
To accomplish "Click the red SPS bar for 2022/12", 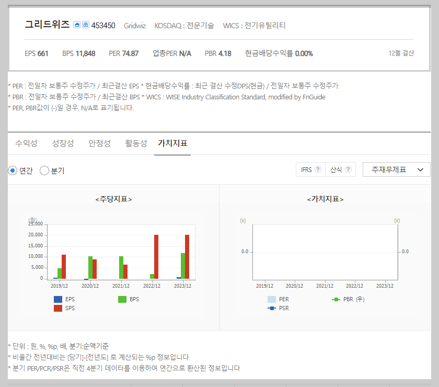I will (x=156, y=257).
